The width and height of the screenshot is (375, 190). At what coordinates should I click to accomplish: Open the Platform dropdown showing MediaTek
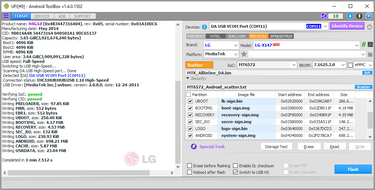click(221, 54)
